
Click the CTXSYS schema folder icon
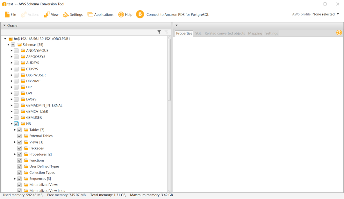23,69
